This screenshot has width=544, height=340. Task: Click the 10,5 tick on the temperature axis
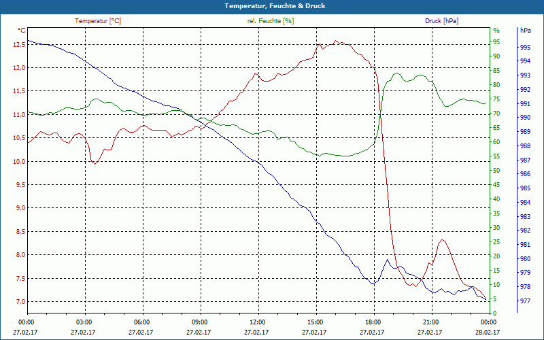point(19,138)
